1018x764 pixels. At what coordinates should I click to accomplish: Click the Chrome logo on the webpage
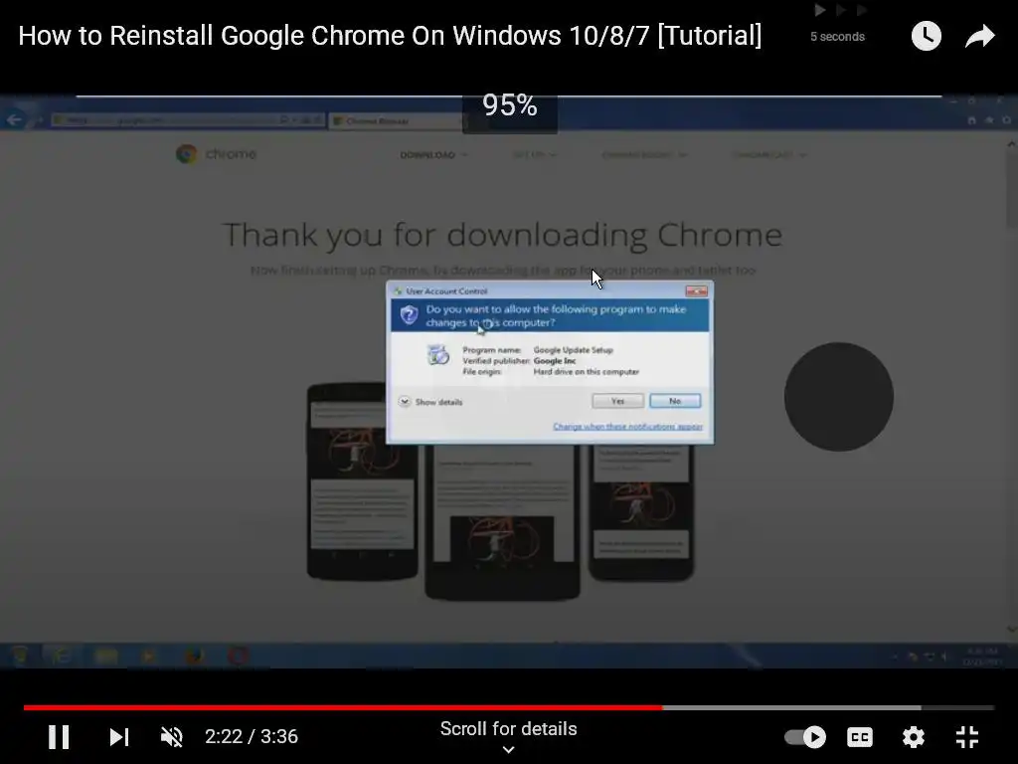[216, 154]
